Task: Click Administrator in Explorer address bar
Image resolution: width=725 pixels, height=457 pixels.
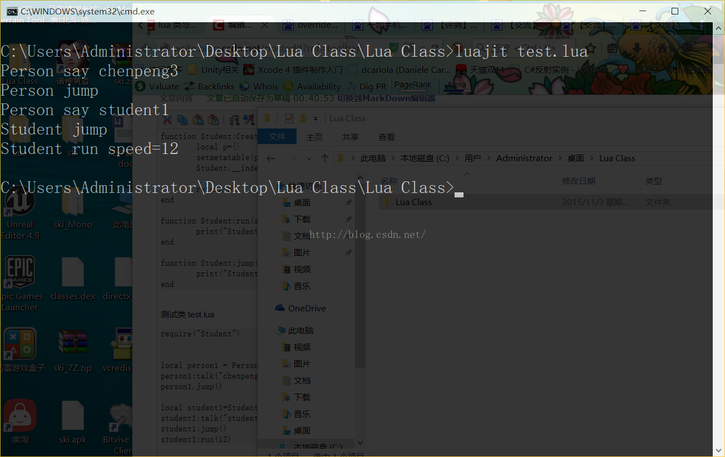Action: [524, 158]
